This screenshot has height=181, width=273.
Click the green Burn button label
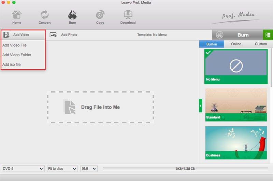click(x=243, y=35)
